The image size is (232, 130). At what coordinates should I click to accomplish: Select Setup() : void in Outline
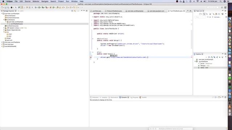tap(205, 66)
